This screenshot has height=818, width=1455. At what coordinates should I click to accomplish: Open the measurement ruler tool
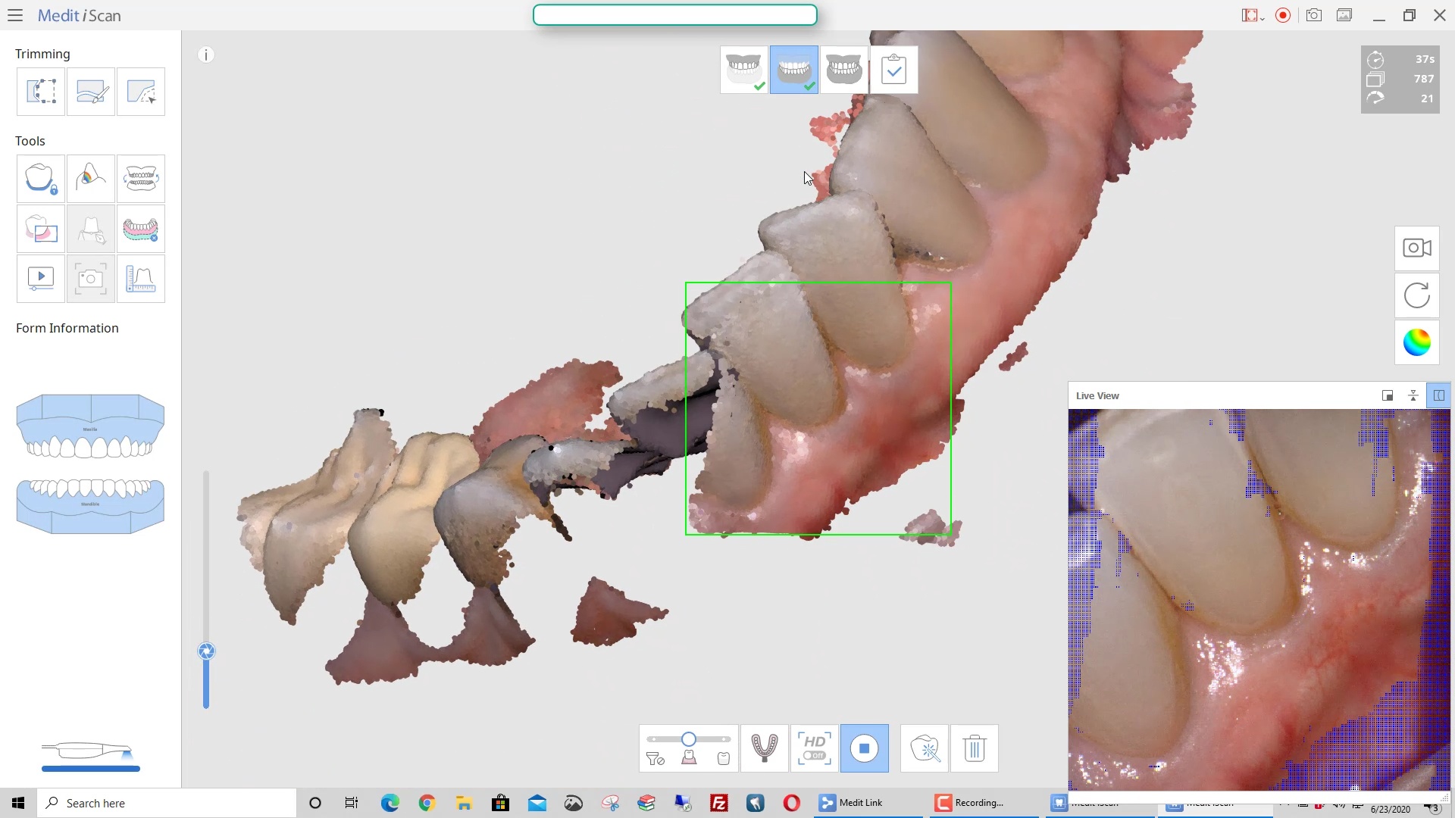141,279
